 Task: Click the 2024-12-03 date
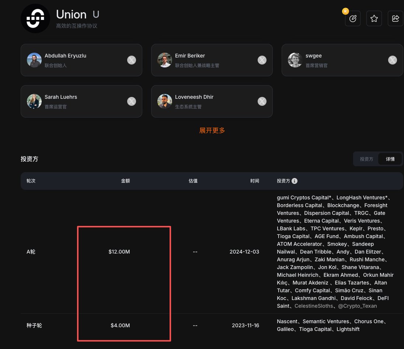pyautogui.click(x=244, y=252)
